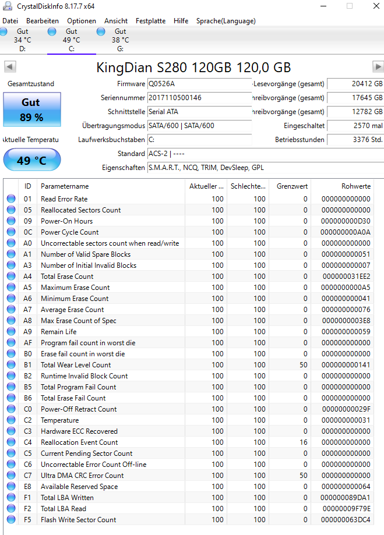Image resolution: width=384 pixels, height=535 pixels.
Task: Click status orb of Runtime Invalid Block Count row
Action: 11,375
